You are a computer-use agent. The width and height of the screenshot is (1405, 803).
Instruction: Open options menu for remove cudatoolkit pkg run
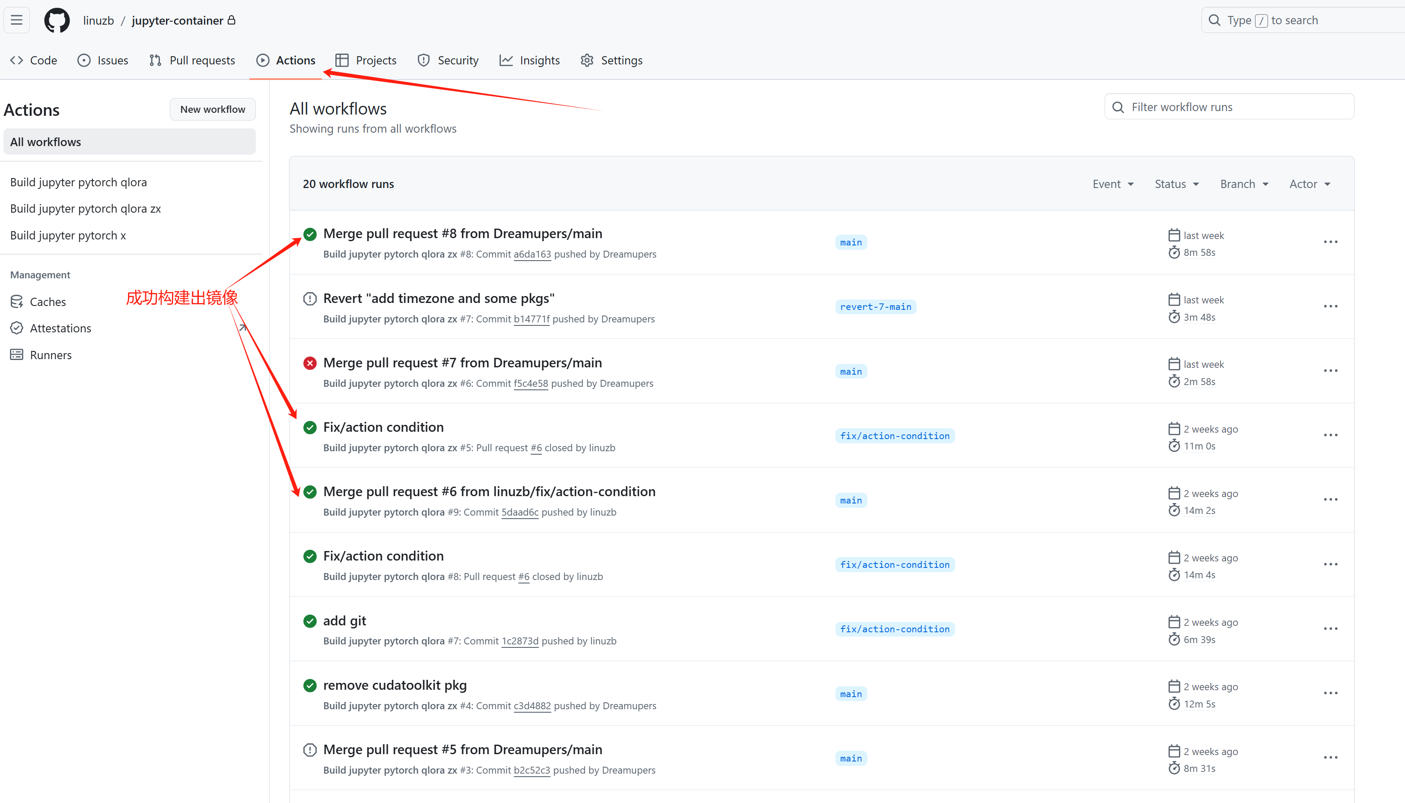point(1331,693)
